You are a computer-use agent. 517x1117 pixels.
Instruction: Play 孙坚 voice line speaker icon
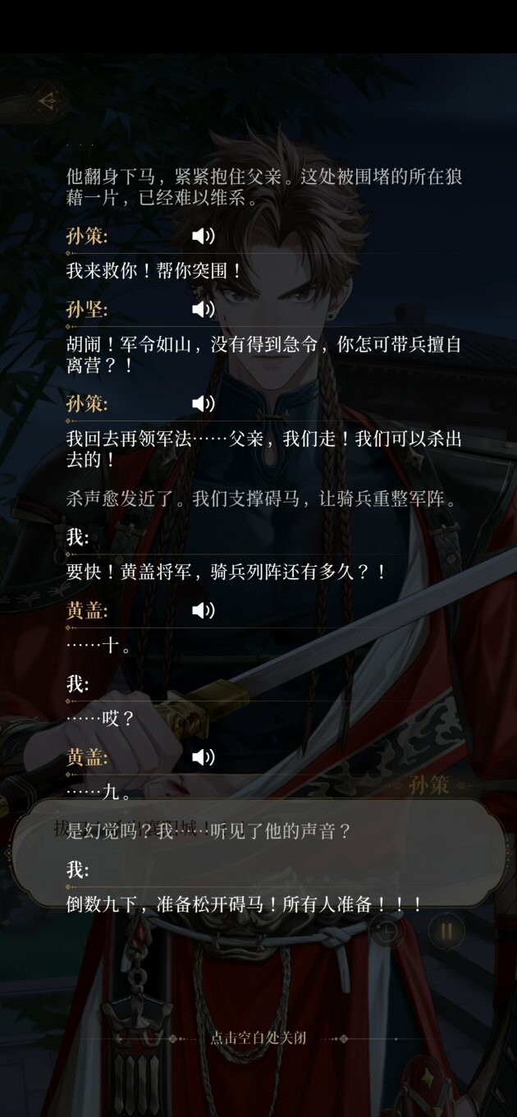203,309
